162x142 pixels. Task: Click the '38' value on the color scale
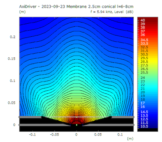[x=143, y=28]
